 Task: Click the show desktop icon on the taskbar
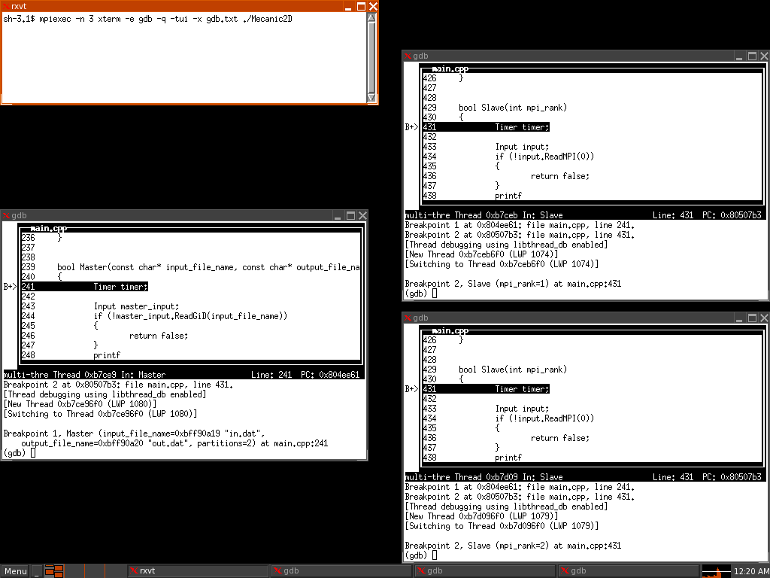[36, 571]
